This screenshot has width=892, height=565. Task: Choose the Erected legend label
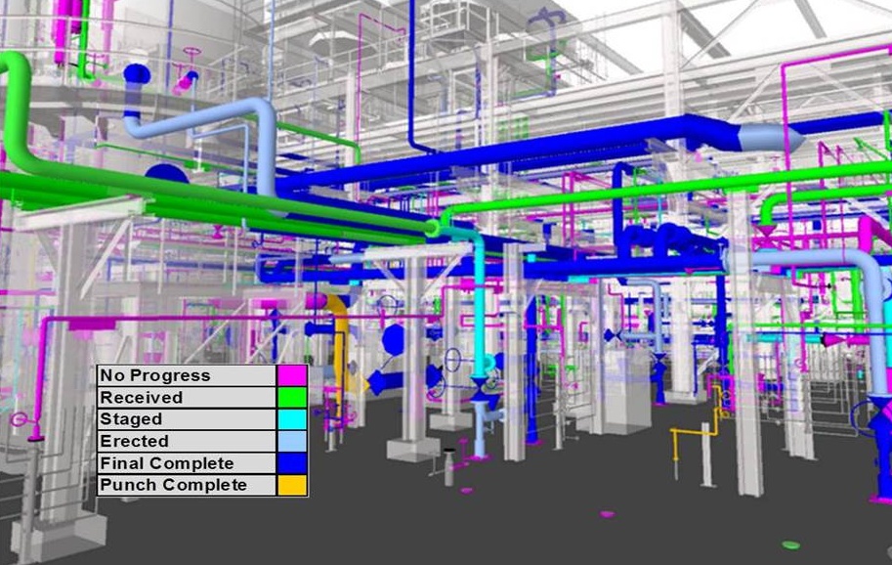coord(134,441)
